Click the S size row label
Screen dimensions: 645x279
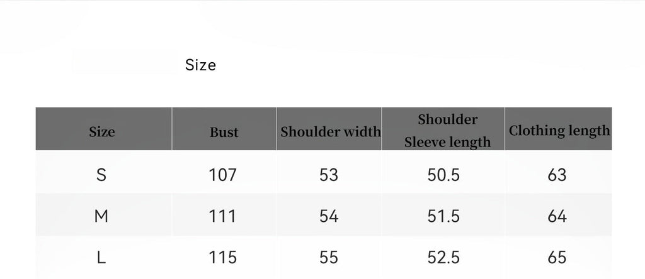click(x=101, y=174)
